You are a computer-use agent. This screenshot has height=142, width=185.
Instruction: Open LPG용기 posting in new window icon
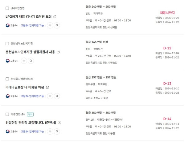(55, 17)
